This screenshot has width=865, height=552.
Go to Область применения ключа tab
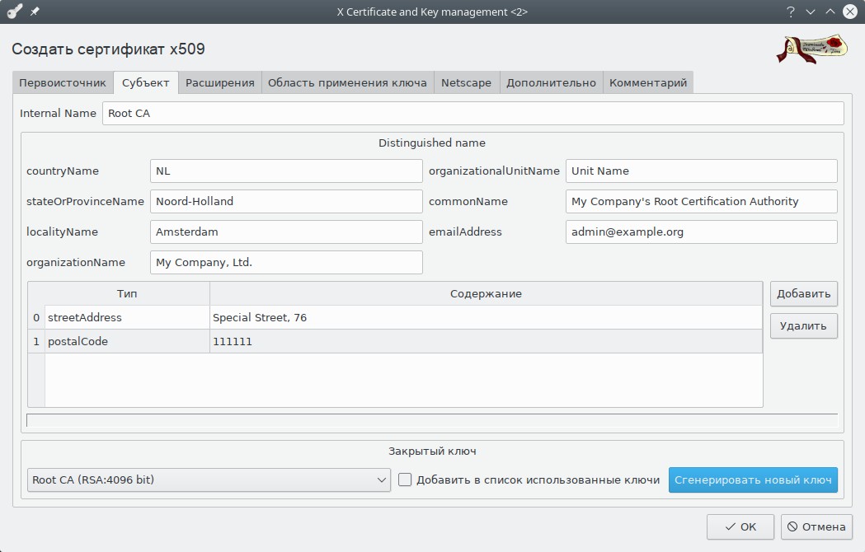(347, 83)
